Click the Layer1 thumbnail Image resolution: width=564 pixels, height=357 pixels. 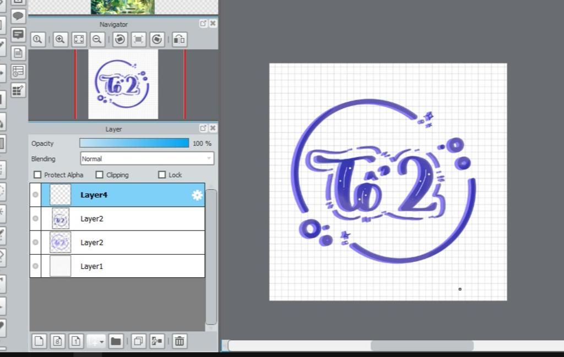pos(61,266)
